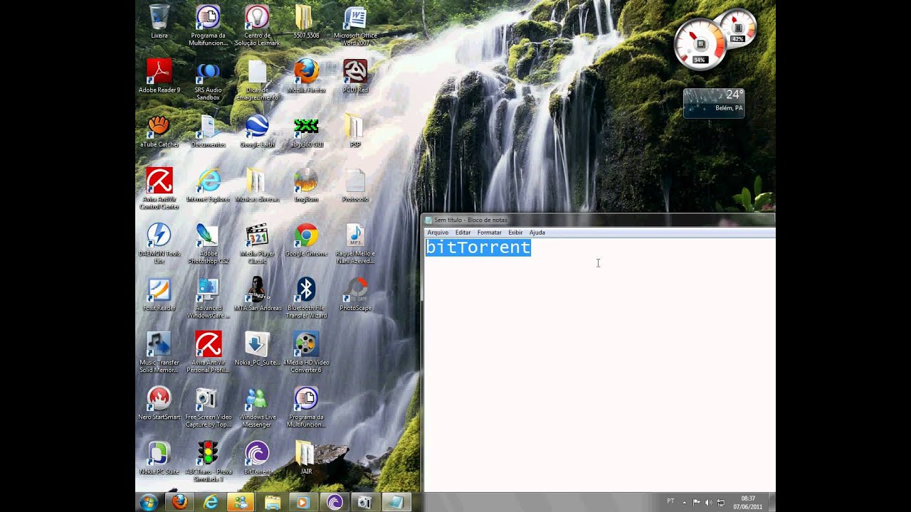Open Avira AntiVir Control Center shortcut
911x512 pixels.
(x=159, y=189)
